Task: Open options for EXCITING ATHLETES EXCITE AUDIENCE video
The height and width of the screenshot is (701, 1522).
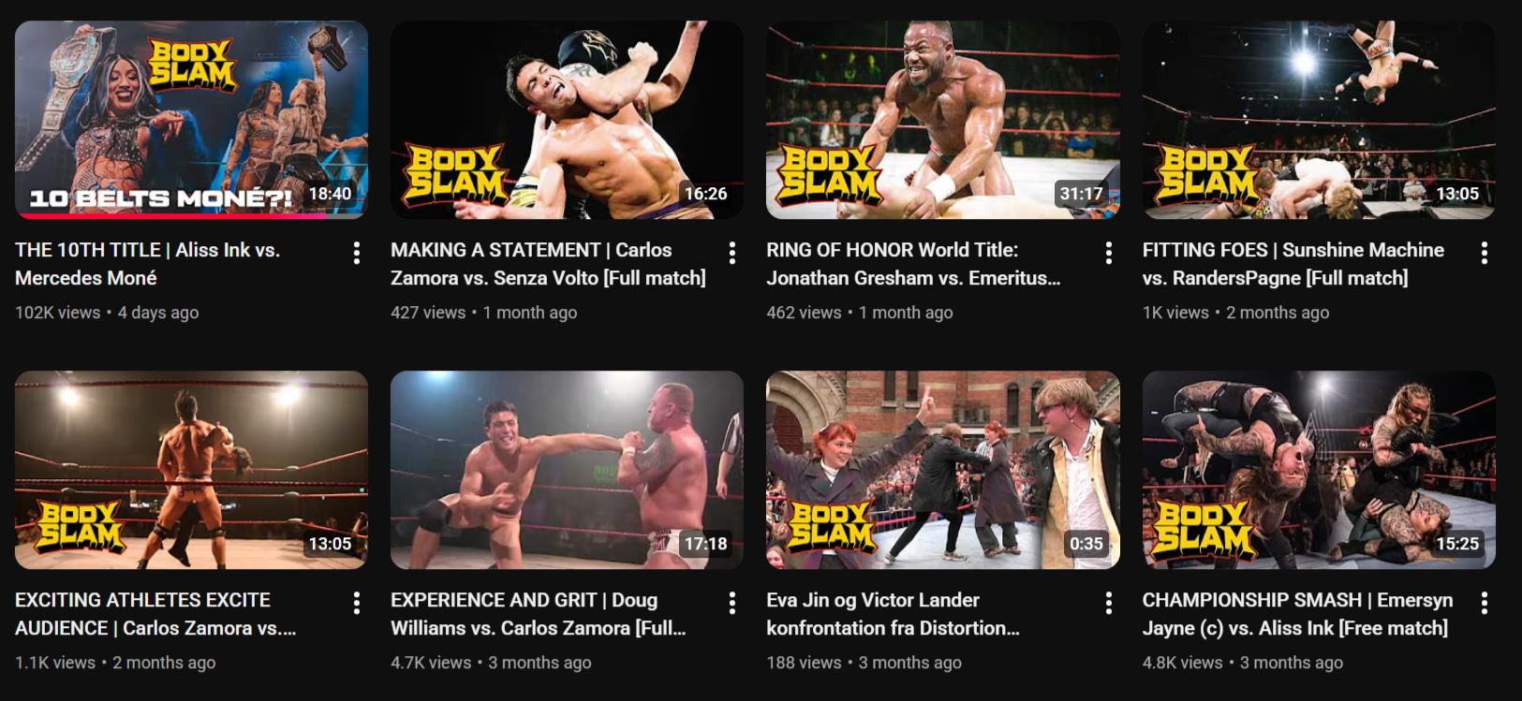Action: tap(356, 603)
